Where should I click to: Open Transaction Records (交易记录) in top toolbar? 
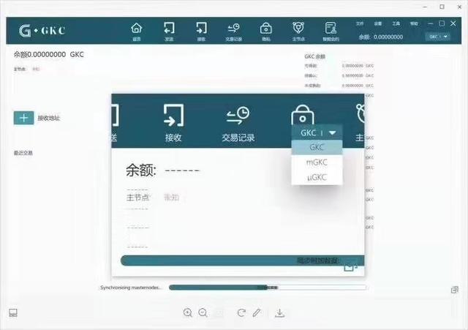coord(234,31)
